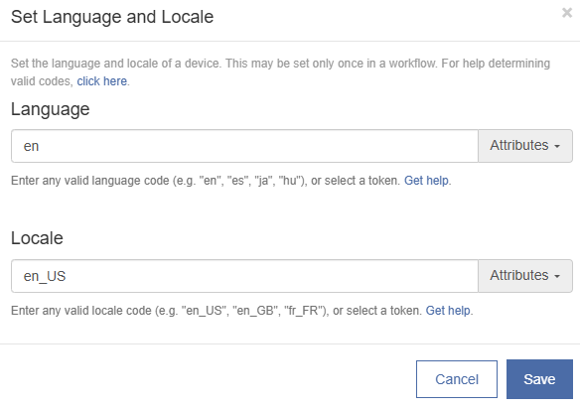Click the dialog description paragraph

click(280, 72)
